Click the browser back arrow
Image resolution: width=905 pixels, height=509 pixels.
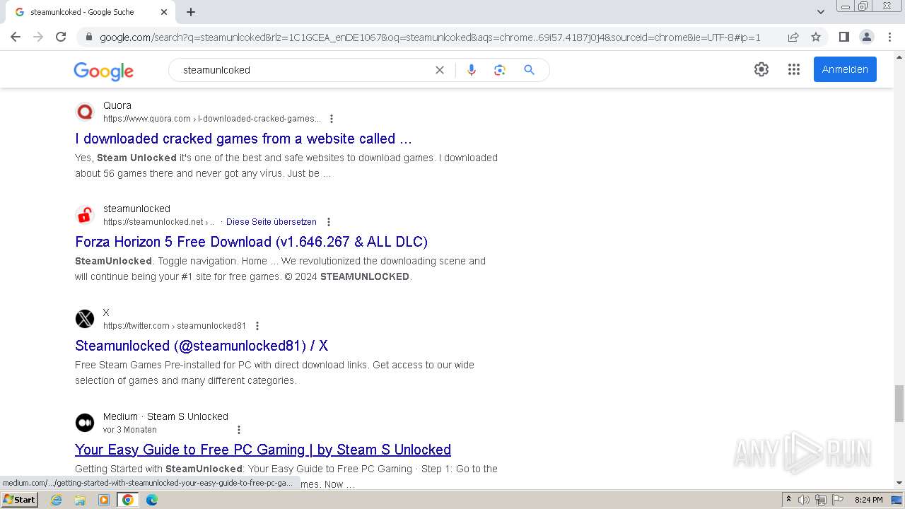[16, 37]
